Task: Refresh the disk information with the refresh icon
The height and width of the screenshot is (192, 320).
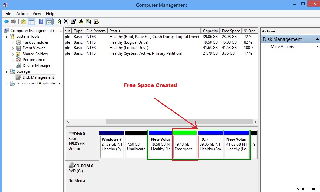Action: click(58, 21)
